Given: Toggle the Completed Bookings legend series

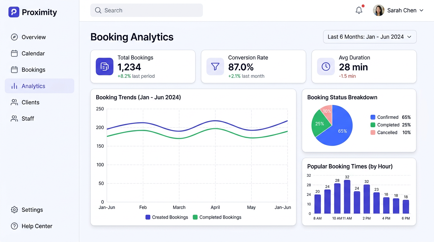Looking at the screenshot, I should pos(217,217).
